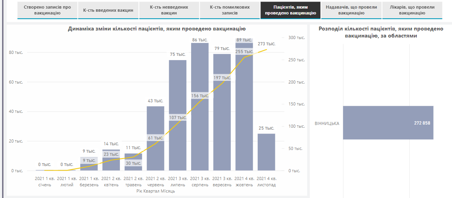The width and height of the screenshot is (452, 198).
Task: Click the листопад bar showing 25 тис.
Action: click(266, 152)
